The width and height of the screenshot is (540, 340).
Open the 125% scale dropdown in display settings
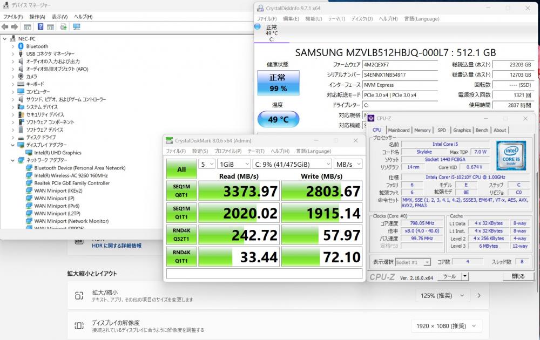[446, 295]
